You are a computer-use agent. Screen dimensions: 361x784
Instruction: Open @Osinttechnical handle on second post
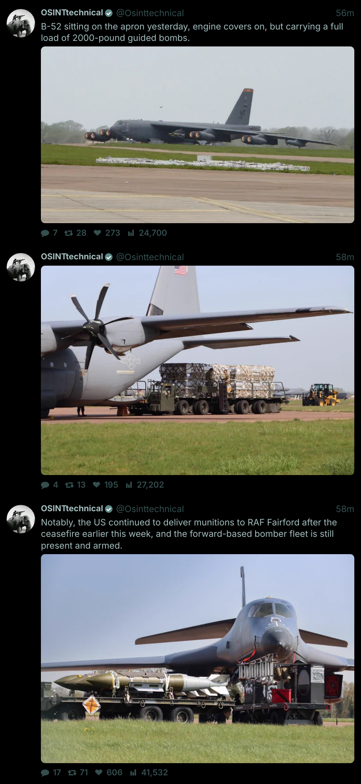(150, 257)
